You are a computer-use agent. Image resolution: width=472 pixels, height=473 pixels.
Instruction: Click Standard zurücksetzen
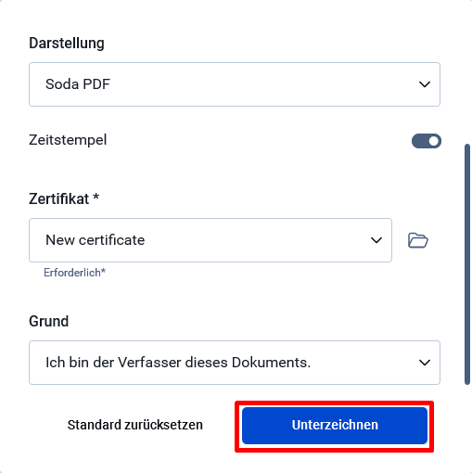pyautogui.click(x=135, y=425)
